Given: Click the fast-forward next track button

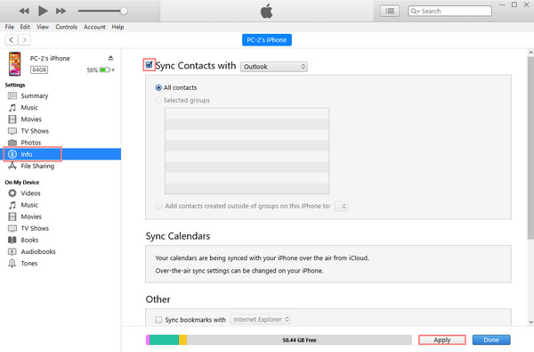Looking at the screenshot, I should pyautogui.click(x=61, y=11).
